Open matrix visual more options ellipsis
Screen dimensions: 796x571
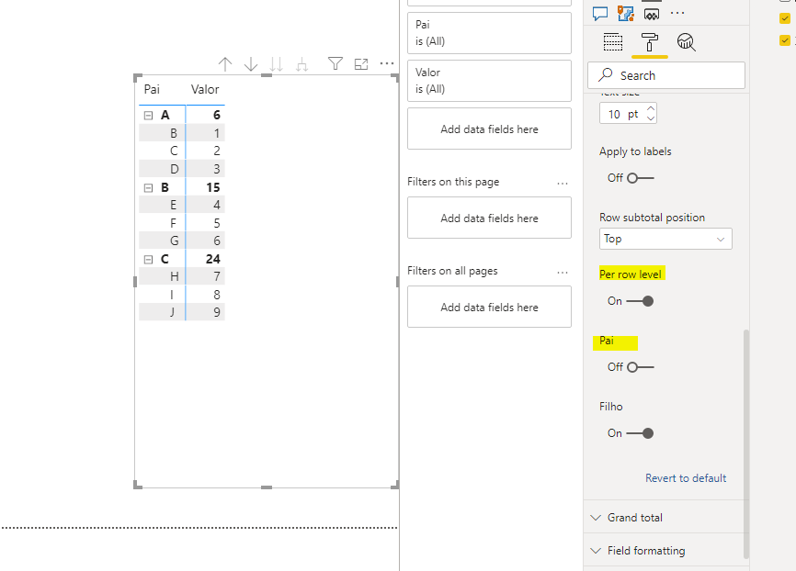(387, 63)
